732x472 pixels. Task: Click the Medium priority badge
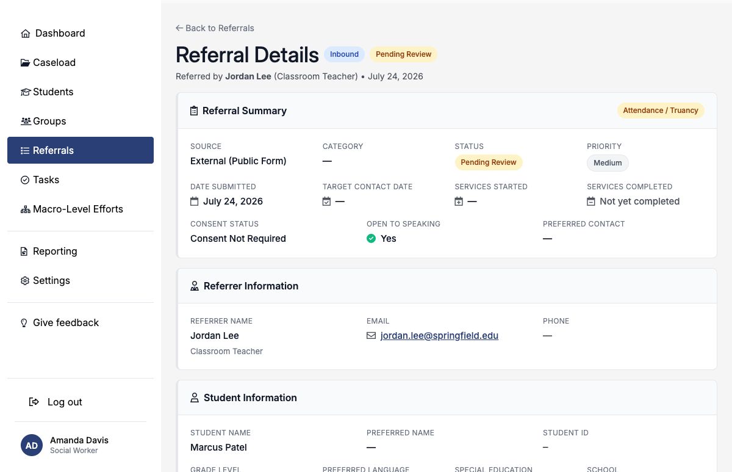[608, 163]
